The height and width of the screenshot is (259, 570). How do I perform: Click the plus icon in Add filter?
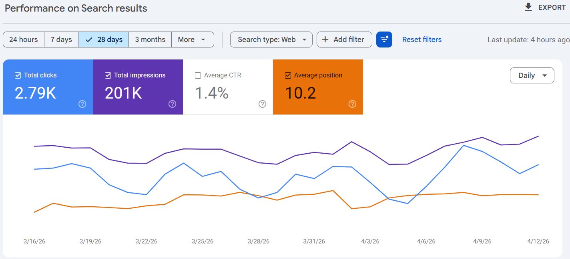(x=325, y=40)
